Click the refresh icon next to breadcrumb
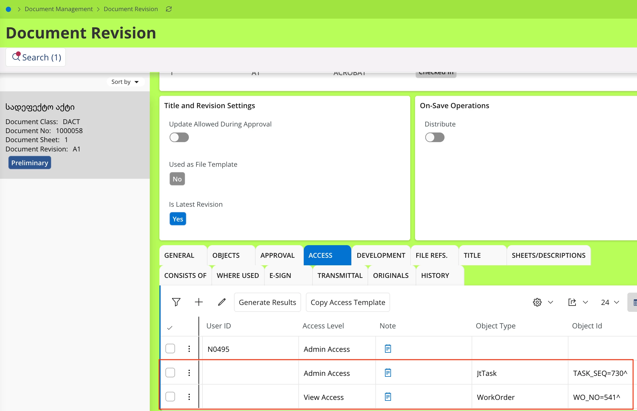This screenshot has width=637, height=411. [x=169, y=9]
